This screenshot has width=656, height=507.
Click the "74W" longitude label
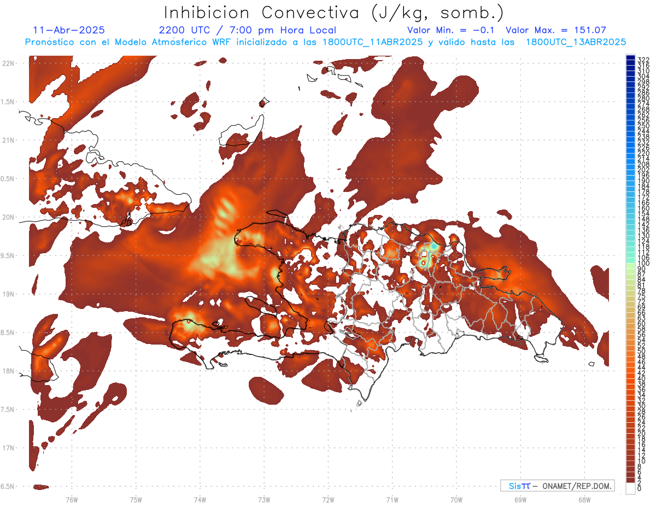coord(200,499)
